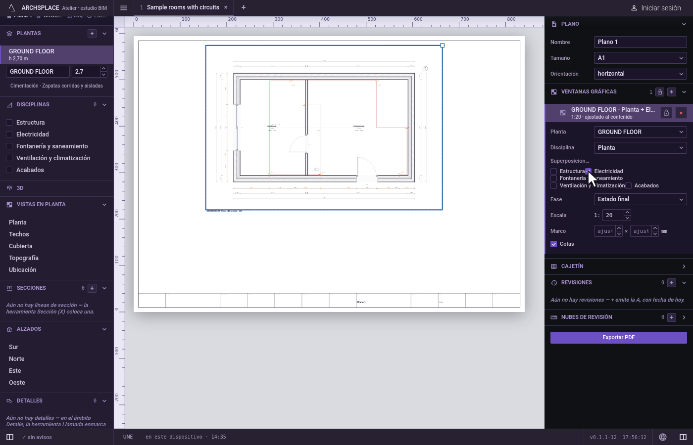Increase the Escala value with stepper up
The height and width of the screenshot is (445, 693).
pos(627,213)
